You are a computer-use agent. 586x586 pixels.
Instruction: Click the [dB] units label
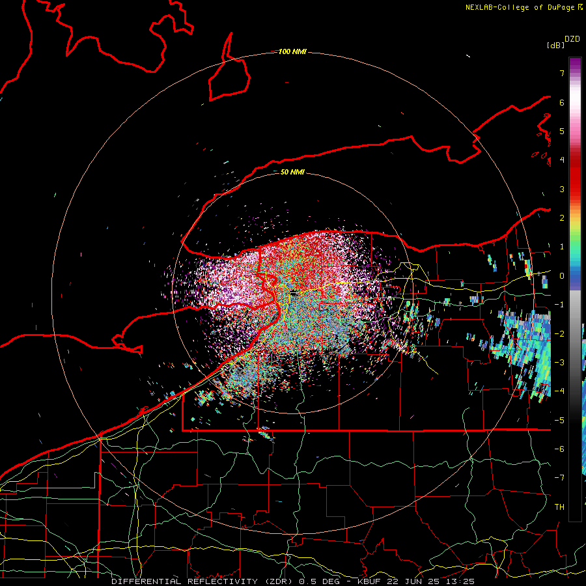tap(555, 46)
